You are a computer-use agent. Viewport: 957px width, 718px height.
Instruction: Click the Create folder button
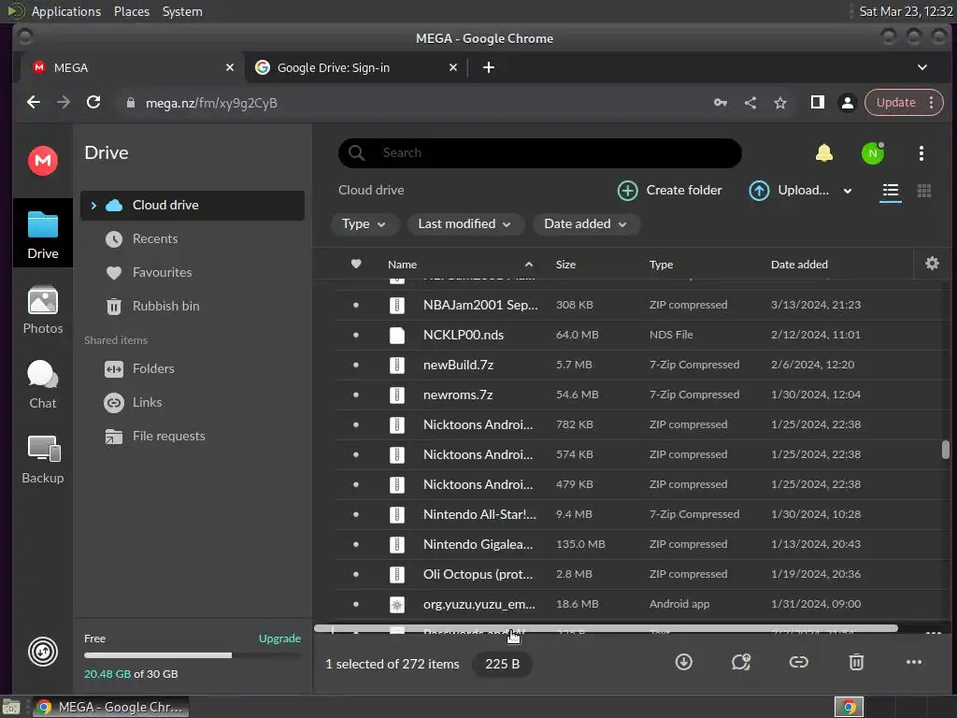(669, 191)
